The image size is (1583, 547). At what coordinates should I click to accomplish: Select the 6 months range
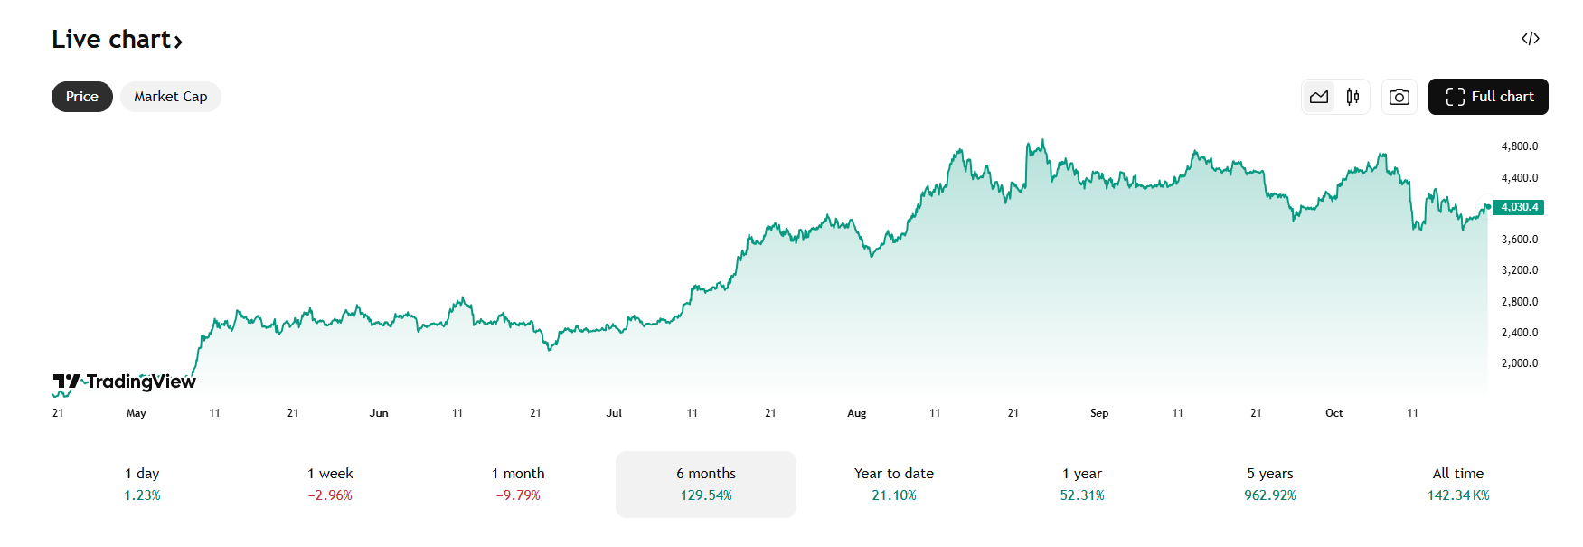click(706, 484)
